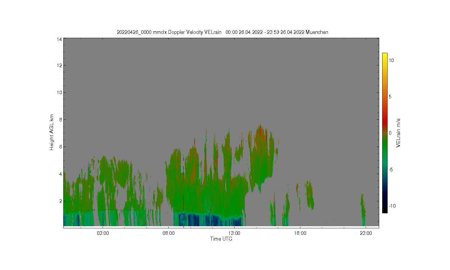Click the height tick label 14
The width and height of the screenshot is (450, 270).
[59, 39]
